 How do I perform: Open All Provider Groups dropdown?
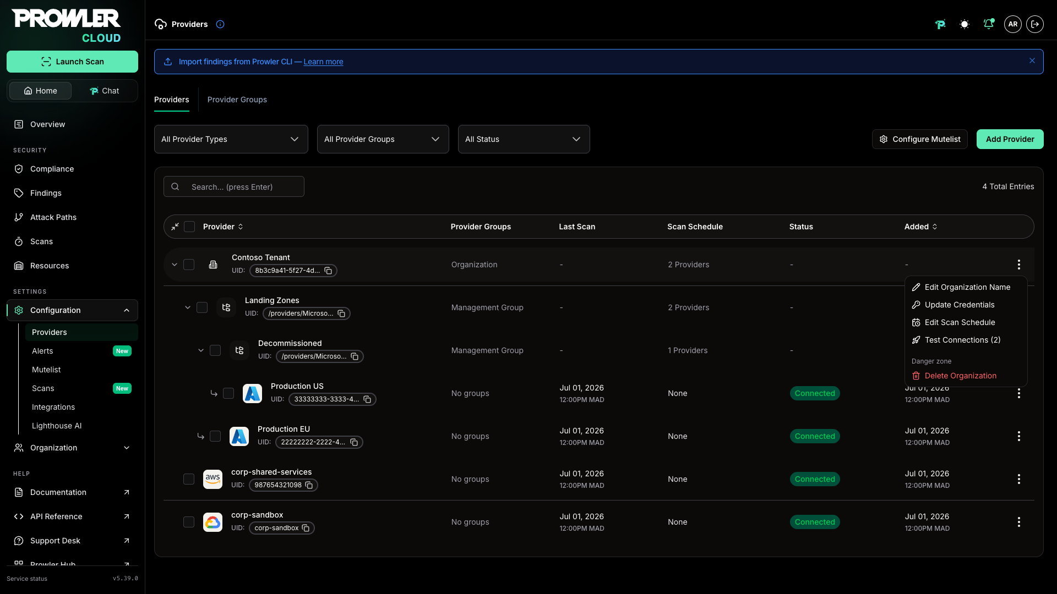pos(383,139)
